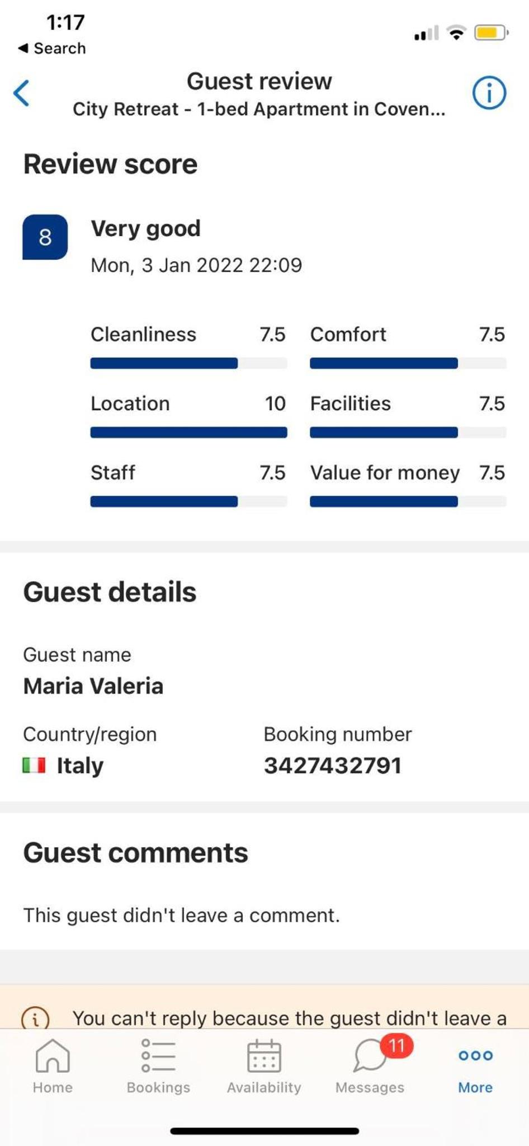Tap the 11 unread messages badge

(x=396, y=1046)
